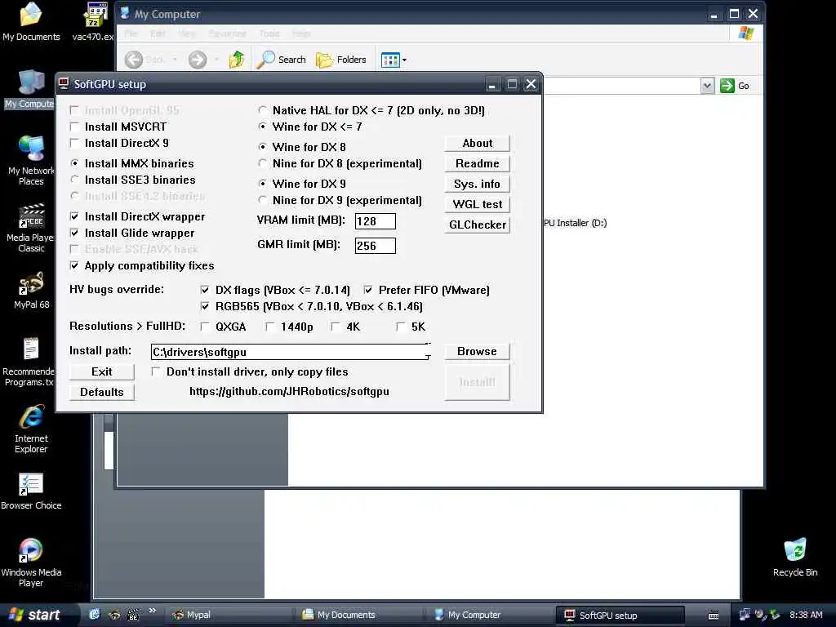Click Install path text field
The width and height of the screenshot is (836, 627).
(x=290, y=352)
